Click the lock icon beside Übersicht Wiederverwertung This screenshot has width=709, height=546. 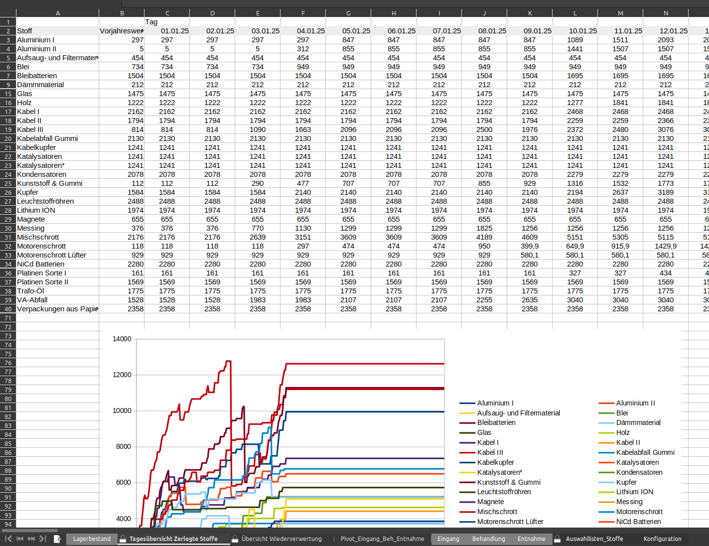[x=235, y=539]
